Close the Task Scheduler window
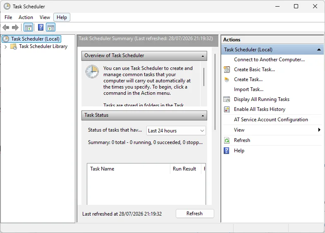 pos(315,7)
